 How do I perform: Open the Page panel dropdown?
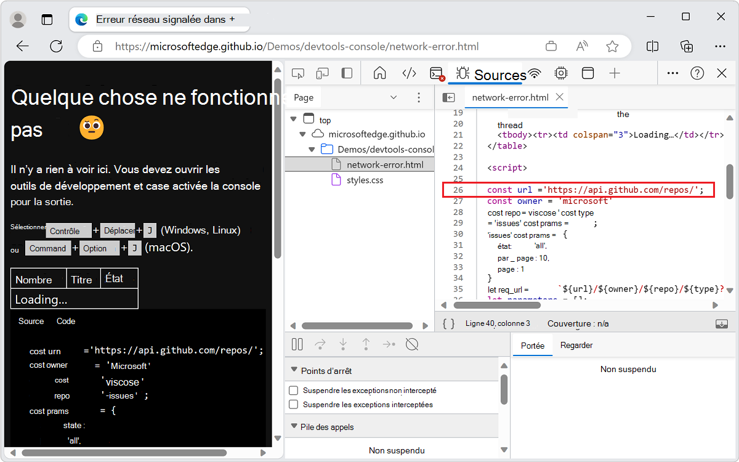tap(394, 97)
